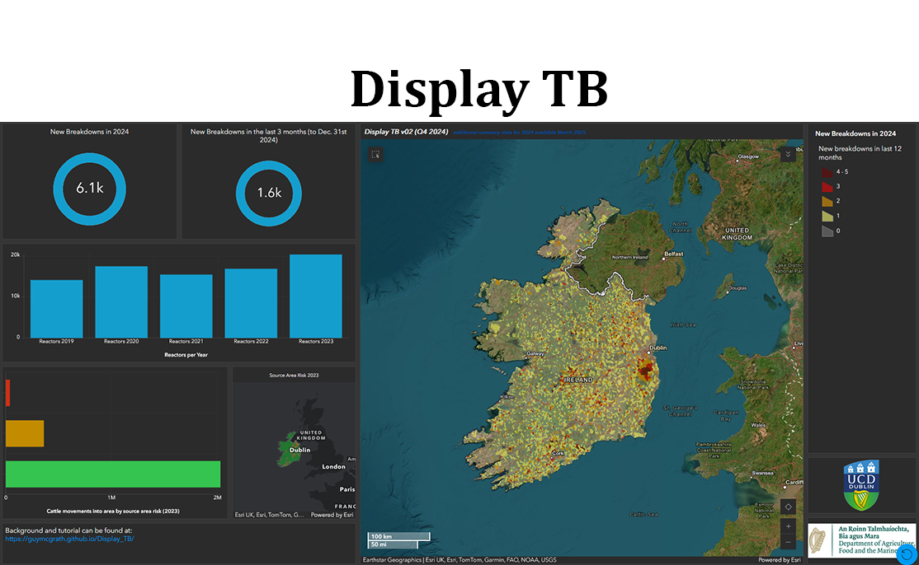Viewport: 919px width, 565px height.
Task: Click the Display TB v02 (Q4 2024) title
Action: [406, 132]
